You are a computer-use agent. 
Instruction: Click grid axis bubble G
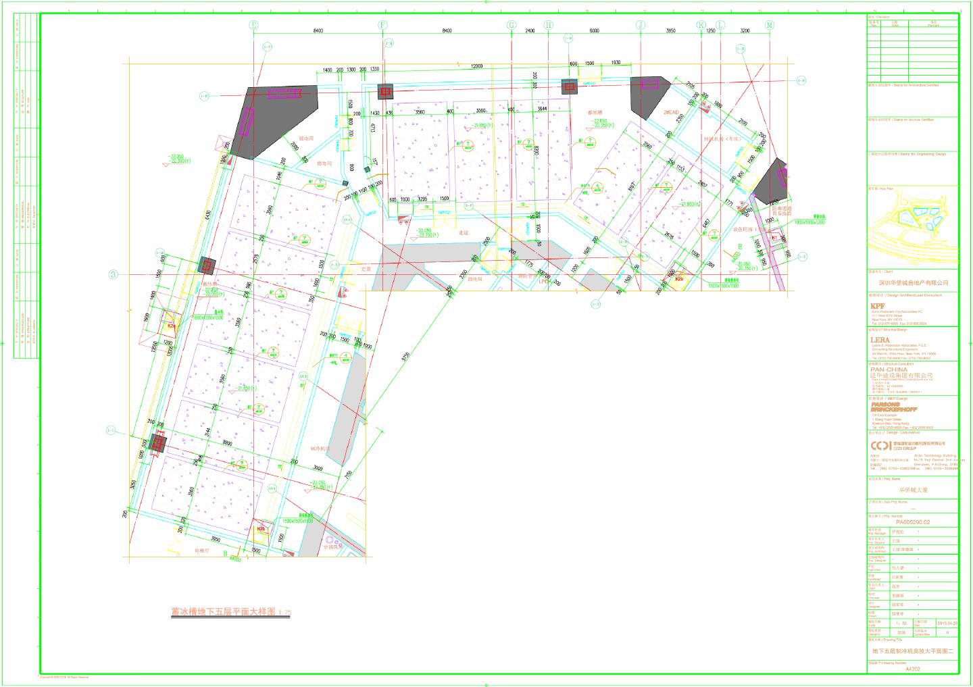click(x=512, y=25)
